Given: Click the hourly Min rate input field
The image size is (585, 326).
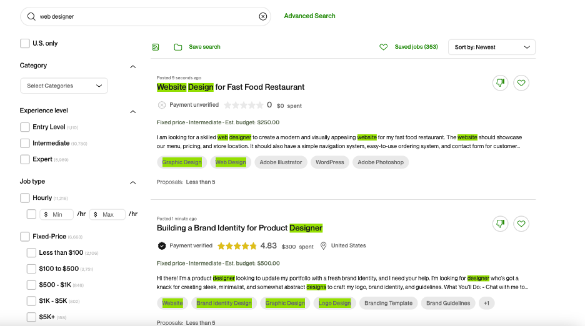Looking at the screenshot, I should [57, 214].
